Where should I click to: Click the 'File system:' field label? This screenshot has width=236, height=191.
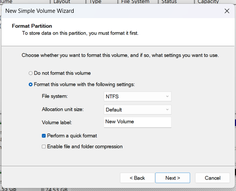(55, 96)
